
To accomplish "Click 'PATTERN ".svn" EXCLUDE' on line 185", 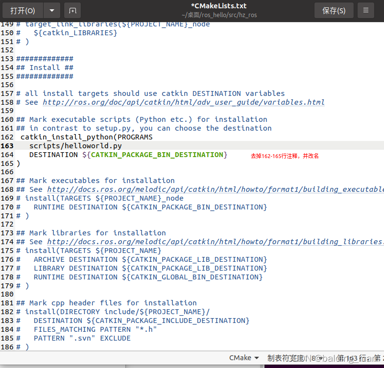I will [x=82, y=338].
